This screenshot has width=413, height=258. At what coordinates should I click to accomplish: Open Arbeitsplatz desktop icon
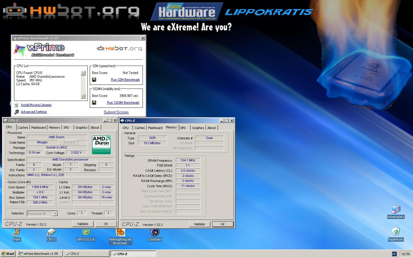pyautogui.click(x=396, y=210)
